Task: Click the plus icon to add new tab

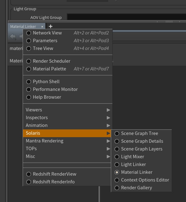Action: click(51, 26)
